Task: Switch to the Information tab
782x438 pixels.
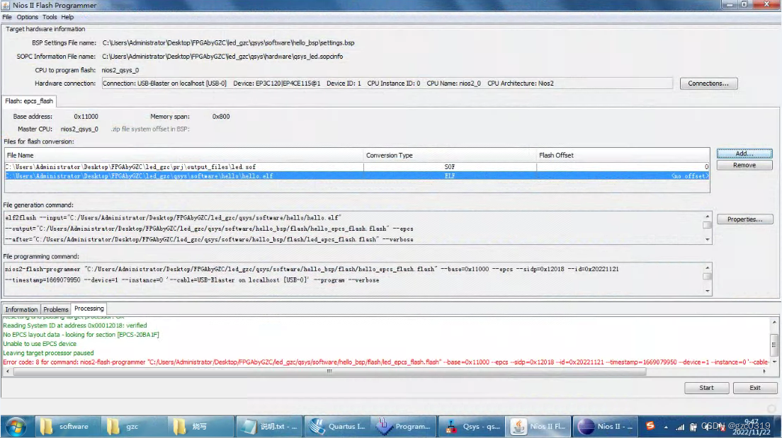Action: click(21, 309)
